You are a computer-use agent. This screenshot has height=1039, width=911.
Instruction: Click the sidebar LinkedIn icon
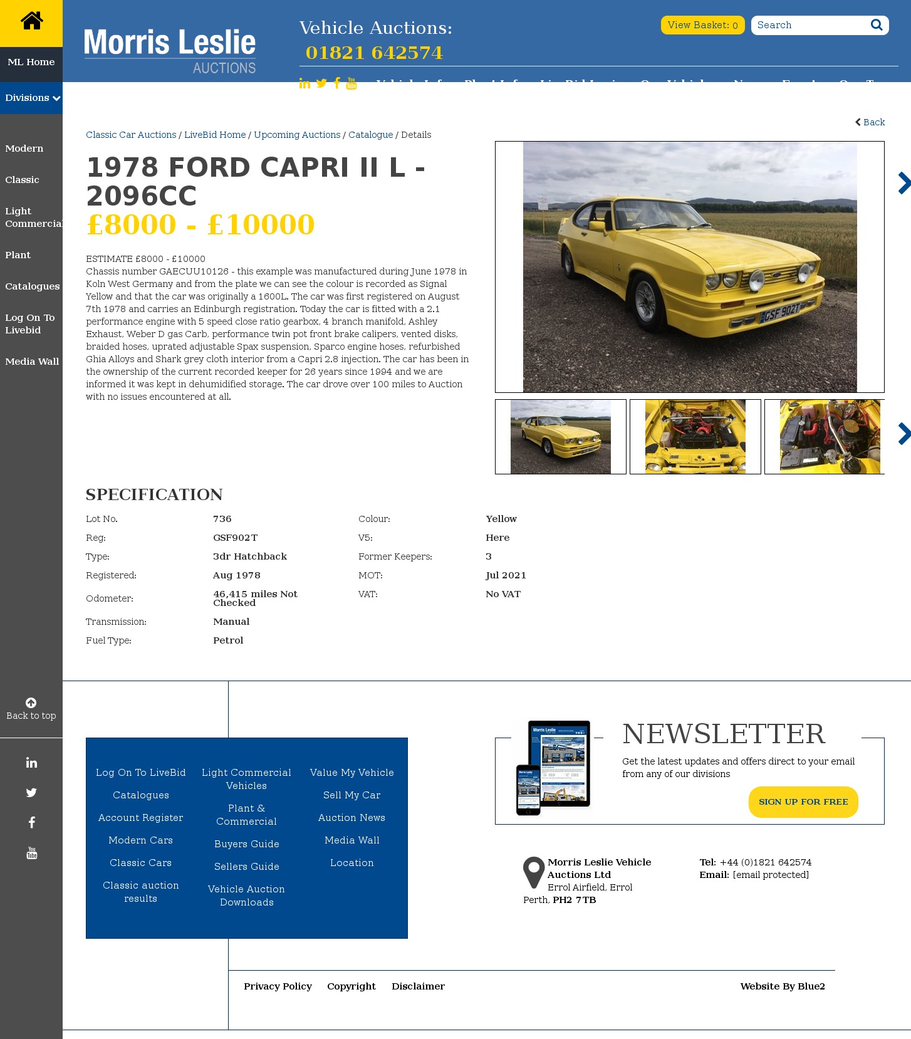tap(31, 763)
